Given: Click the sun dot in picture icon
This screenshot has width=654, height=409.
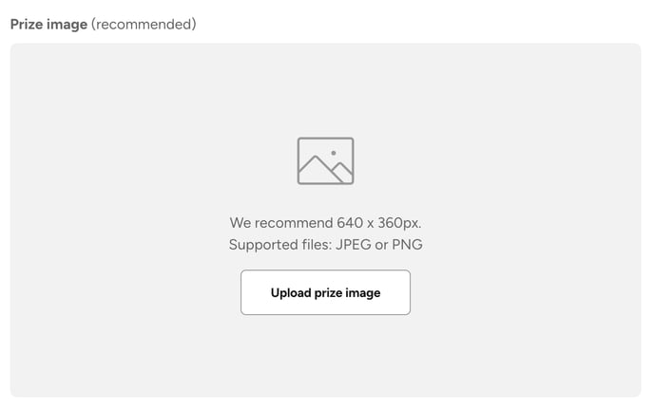Looking at the screenshot, I should (334, 153).
